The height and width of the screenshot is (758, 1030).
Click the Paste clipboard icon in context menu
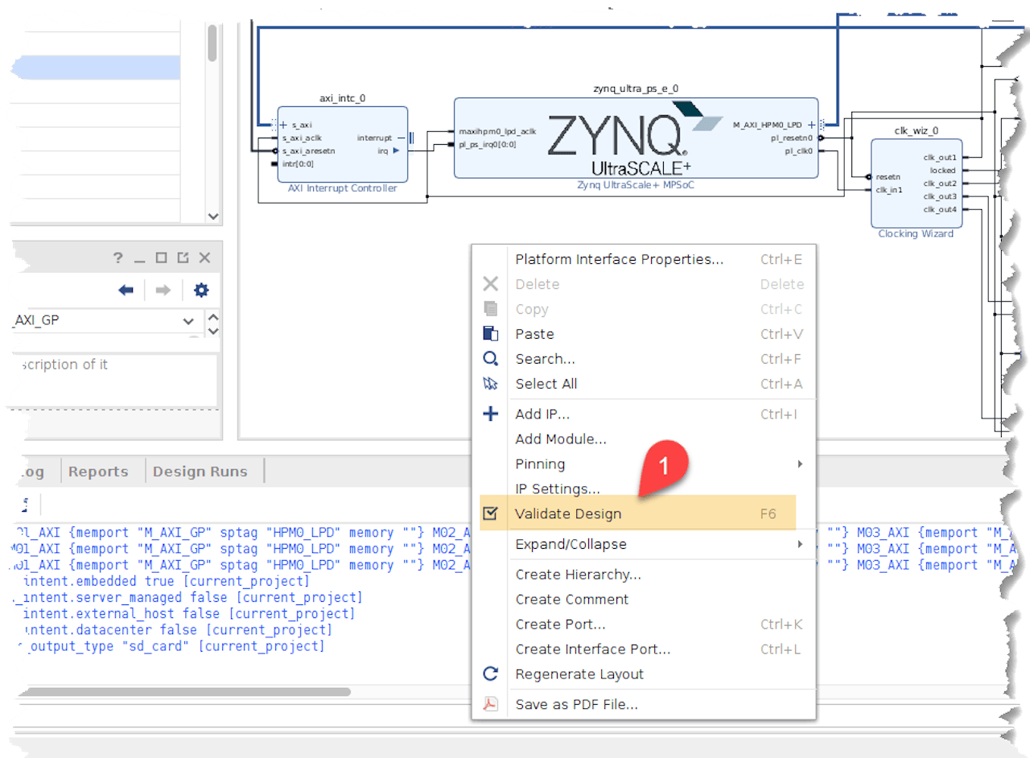tap(490, 334)
